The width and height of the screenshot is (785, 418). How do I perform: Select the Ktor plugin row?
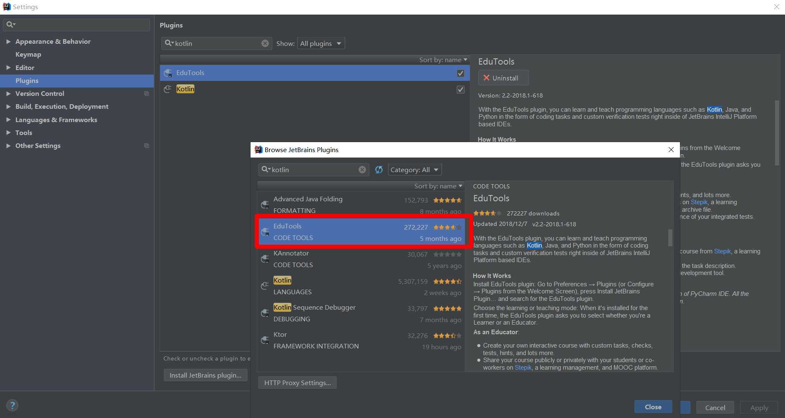point(361,340)
